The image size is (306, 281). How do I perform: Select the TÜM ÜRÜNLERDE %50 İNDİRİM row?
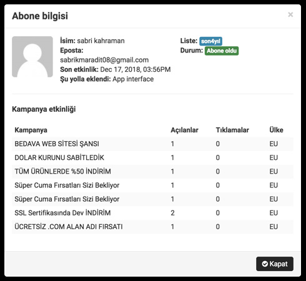pos(152,171)
